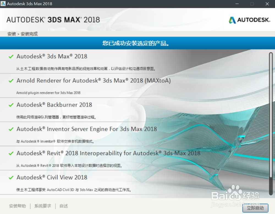Select Revit 2018 Interoperability product title
The image size is (275, 214).
[108, 153]
